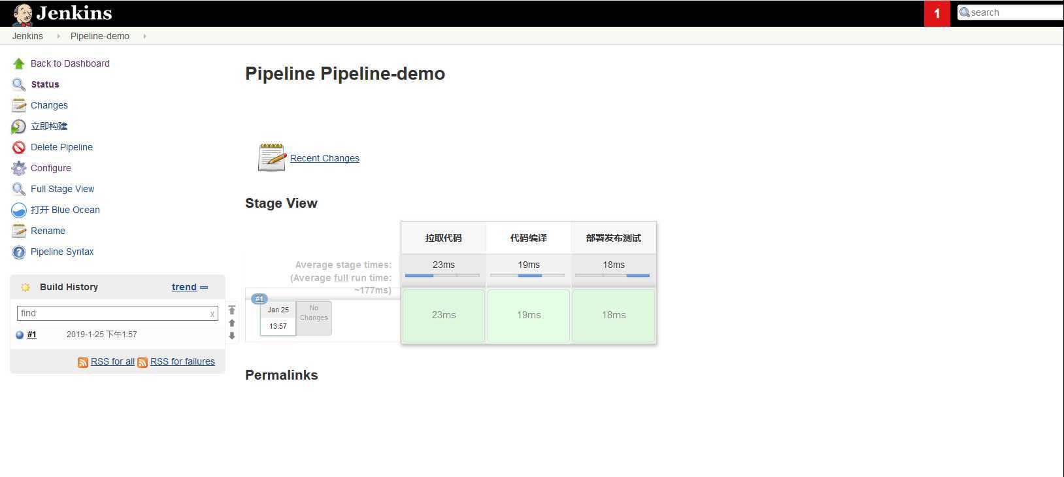
Task: Open the trend link in Build History
Action: click(184, 287)
